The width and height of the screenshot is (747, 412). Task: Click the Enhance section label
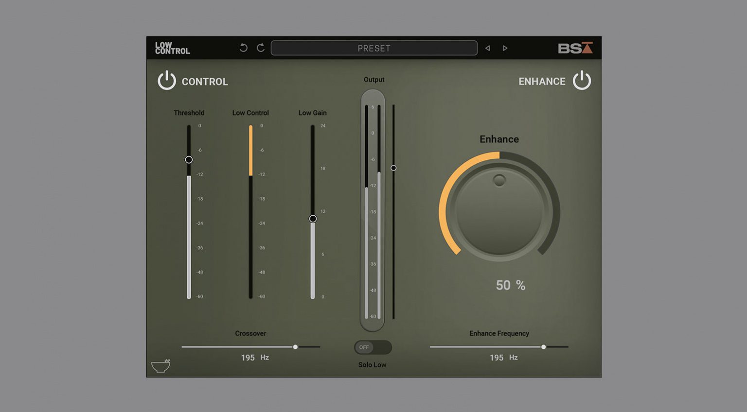pos(499,139)
